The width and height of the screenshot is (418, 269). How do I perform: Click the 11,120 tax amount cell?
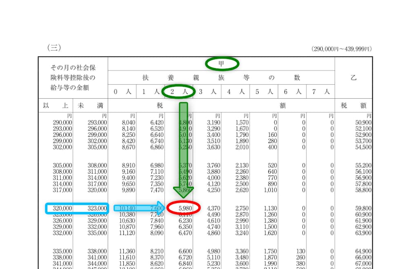[127, 233]
